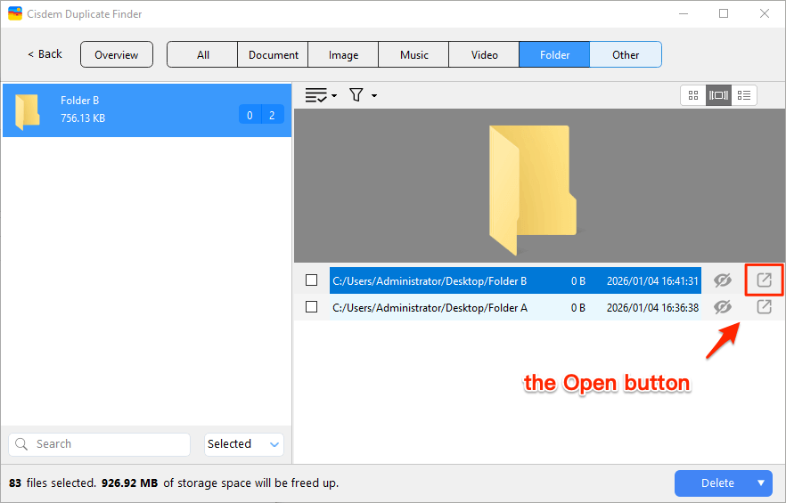Expand the Delete button options arrow
786x503 pixels.
(761, 483)
